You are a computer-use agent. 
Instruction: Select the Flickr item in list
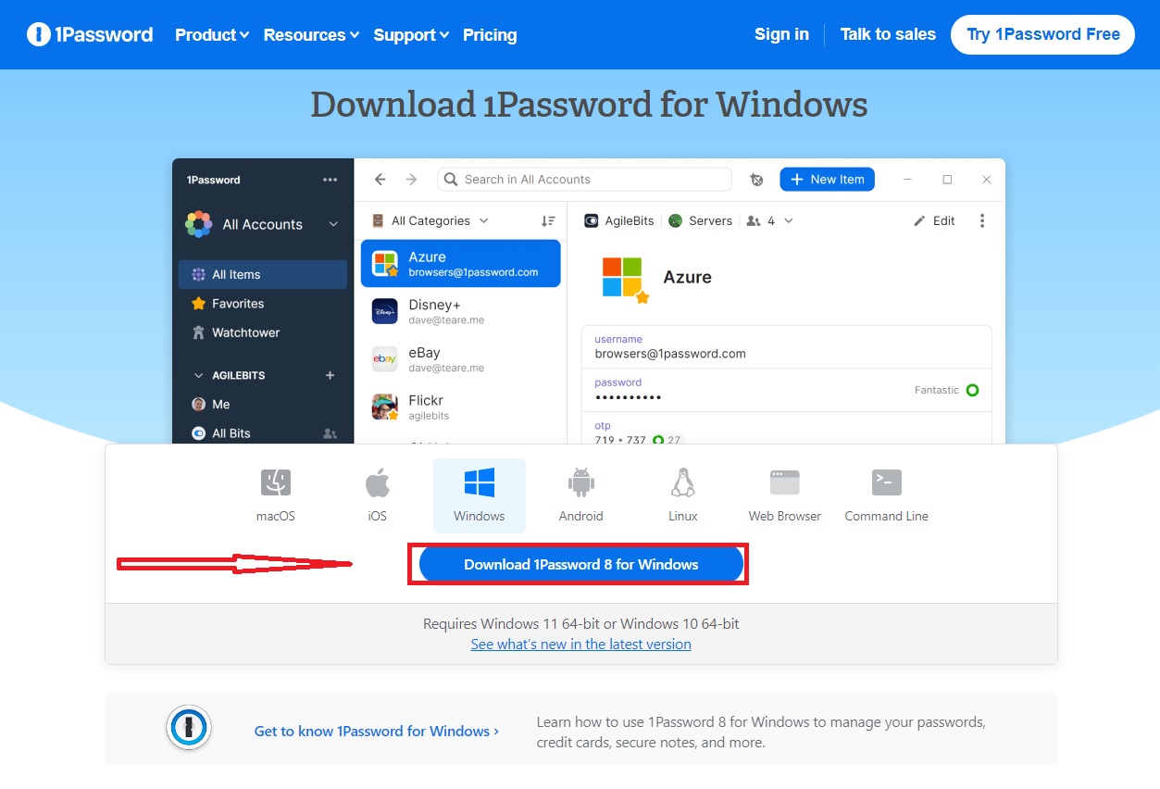click(460, 407)
